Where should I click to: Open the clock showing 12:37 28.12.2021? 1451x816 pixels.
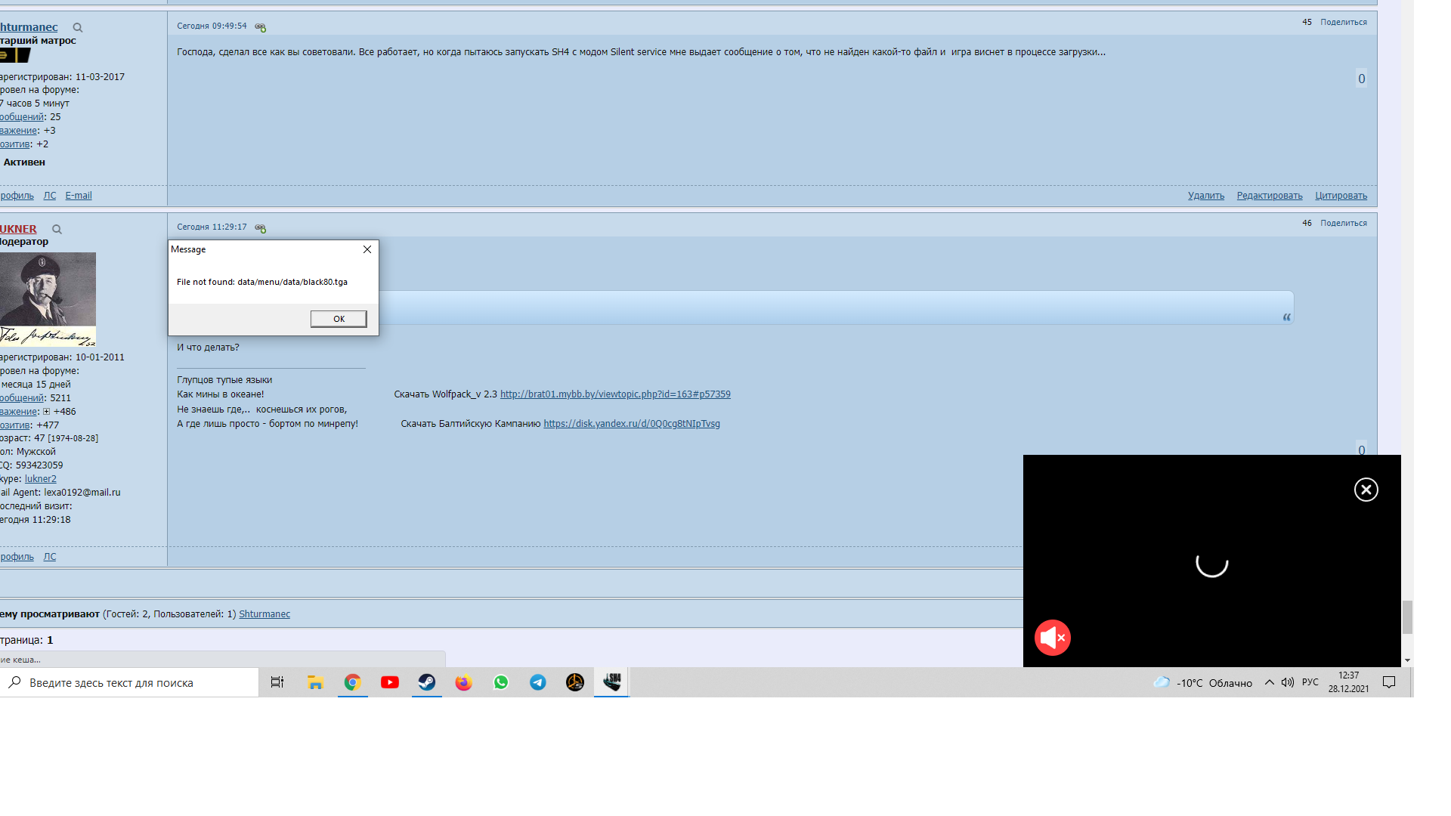[1348, 682]
